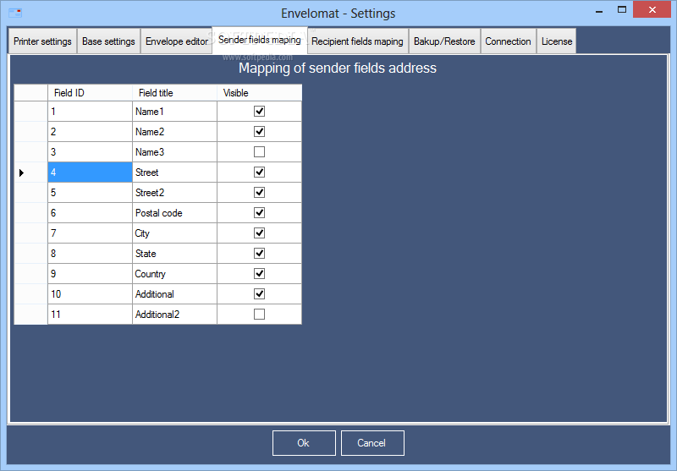The height and width of the screenshot is (471, 677).
Task: Go to the Connection tab
Action: [508, 41]
